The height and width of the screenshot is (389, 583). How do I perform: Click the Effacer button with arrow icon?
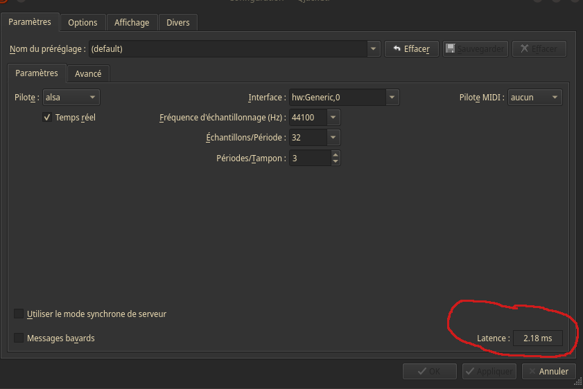(x=412, y=49)
